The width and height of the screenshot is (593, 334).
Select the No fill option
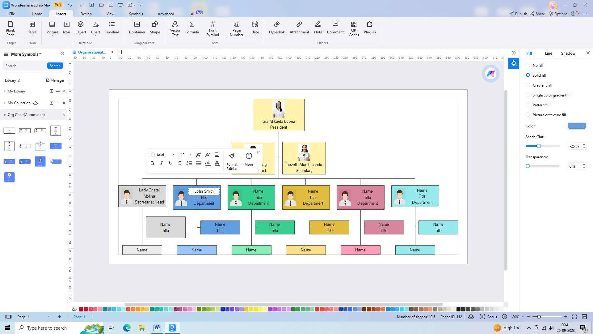coord(528,65)
